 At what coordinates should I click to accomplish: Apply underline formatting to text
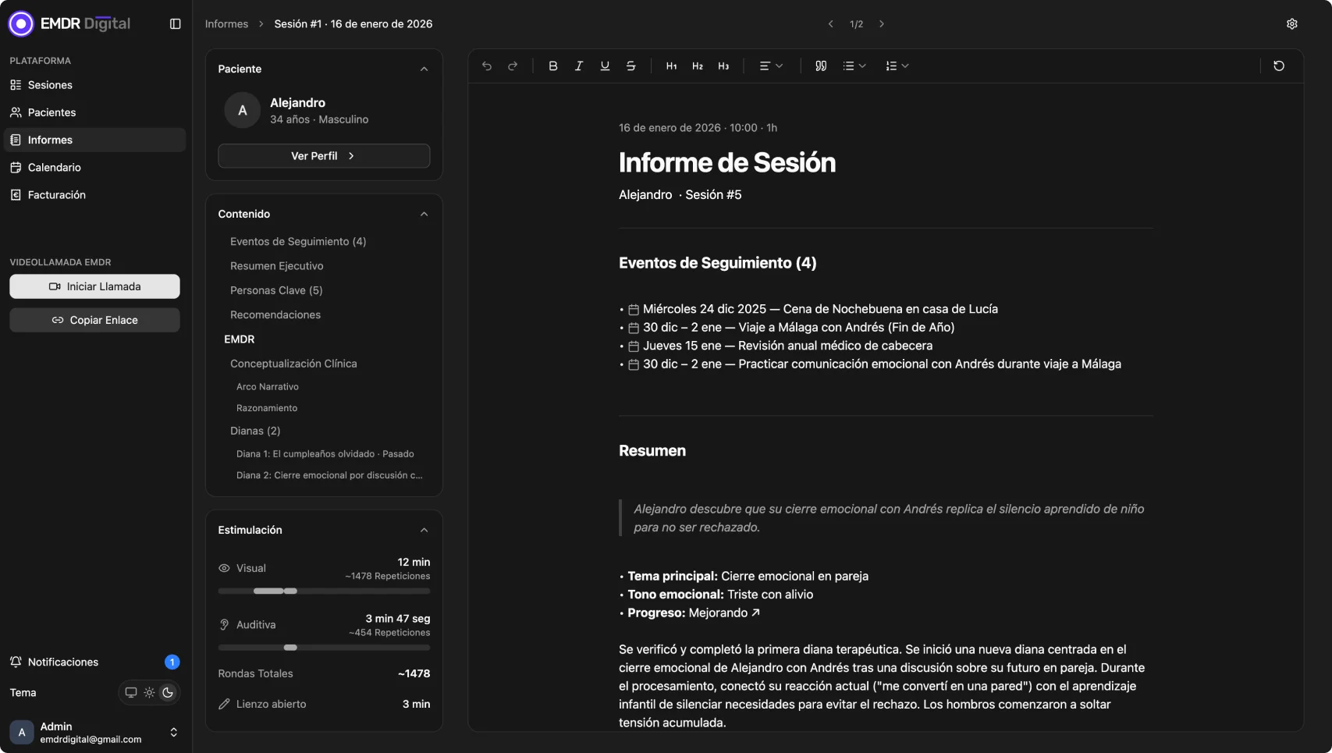(x=604, y=66)
